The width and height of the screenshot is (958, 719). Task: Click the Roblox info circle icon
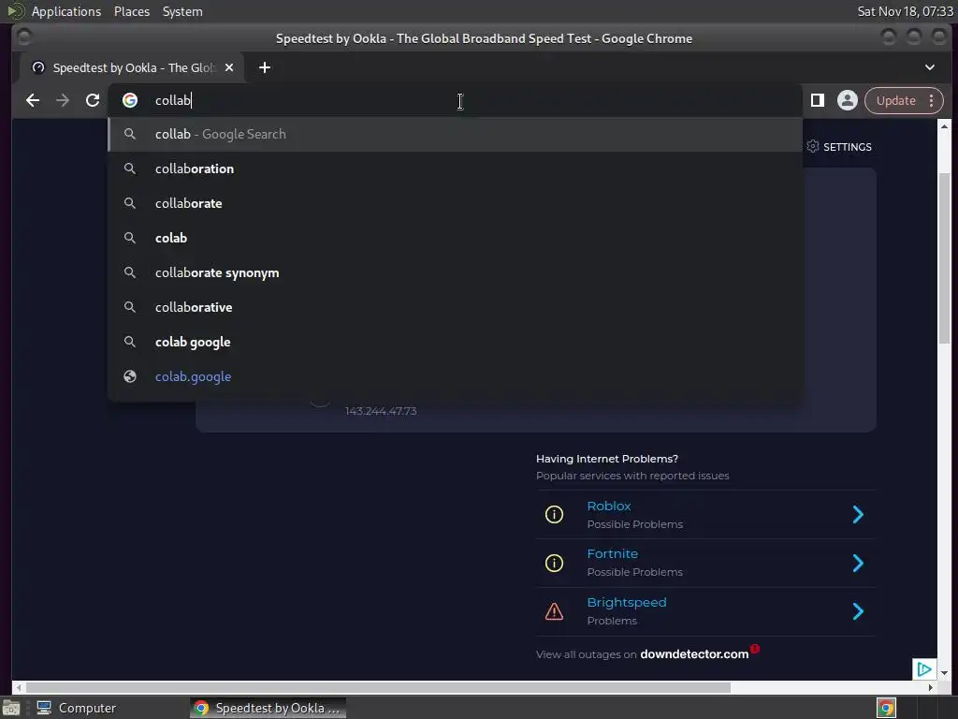point(554,514)
